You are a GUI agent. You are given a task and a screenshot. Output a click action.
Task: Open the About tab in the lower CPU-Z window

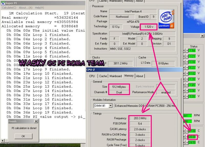click(x=139, y=76)
